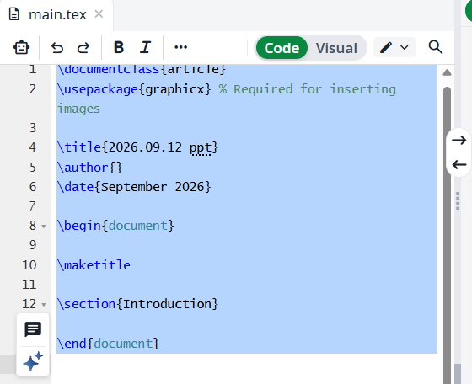Redo the last undone edit
Screen dimensions: 472x384
point(83,47)
